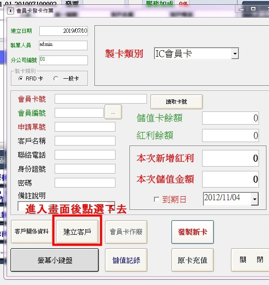The height and width of the screenshot is (285, 269).
Task: Open the 製卡類別 IC會員卡 dropdown
Action: point(235,54)
